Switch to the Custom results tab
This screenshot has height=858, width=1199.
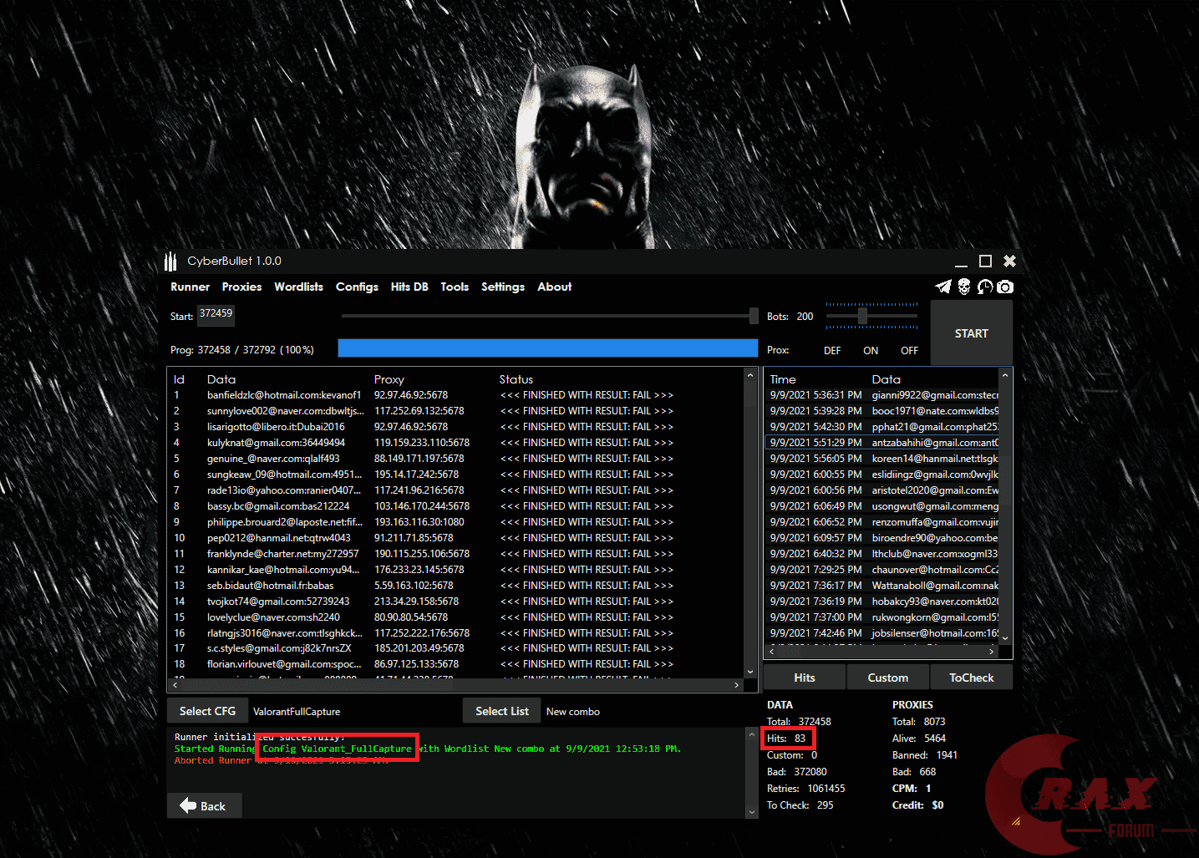[x=887, y=677]
